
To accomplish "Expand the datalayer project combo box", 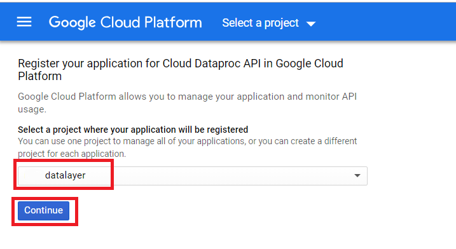I will click(193, 176).
